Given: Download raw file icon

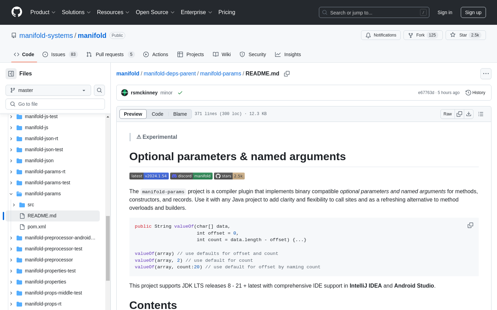Looking at the screenshot, I should point(469,114).
